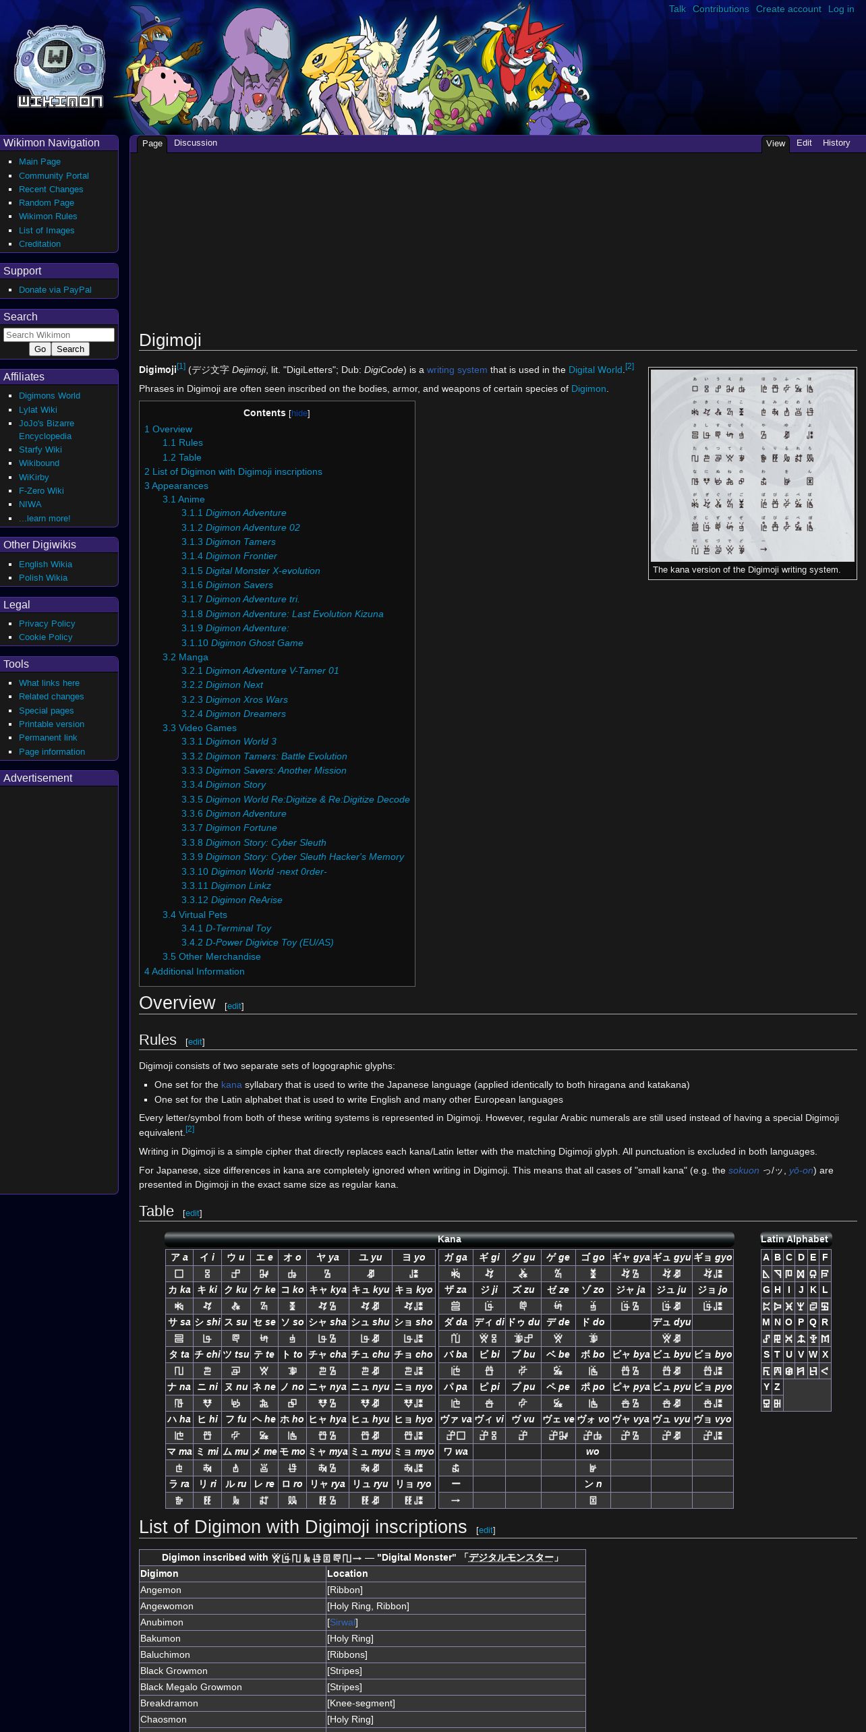Click Permanent link tool
Viewport: 866px width, 1732px height.
[x=48, y=738]
